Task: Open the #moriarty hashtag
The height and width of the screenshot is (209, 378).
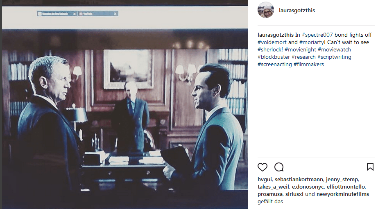Action: 312,42
